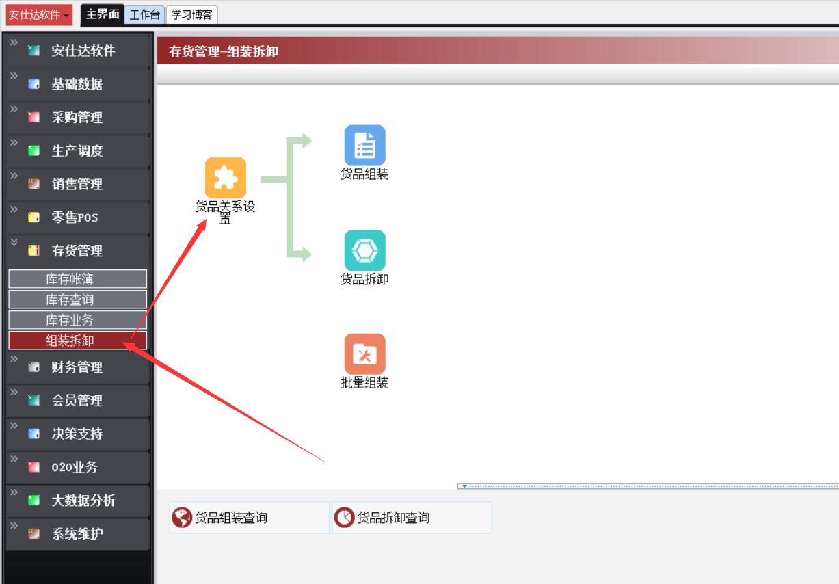
Task: Click the gray icon next to 财务管理
Action: pos(34,367)
